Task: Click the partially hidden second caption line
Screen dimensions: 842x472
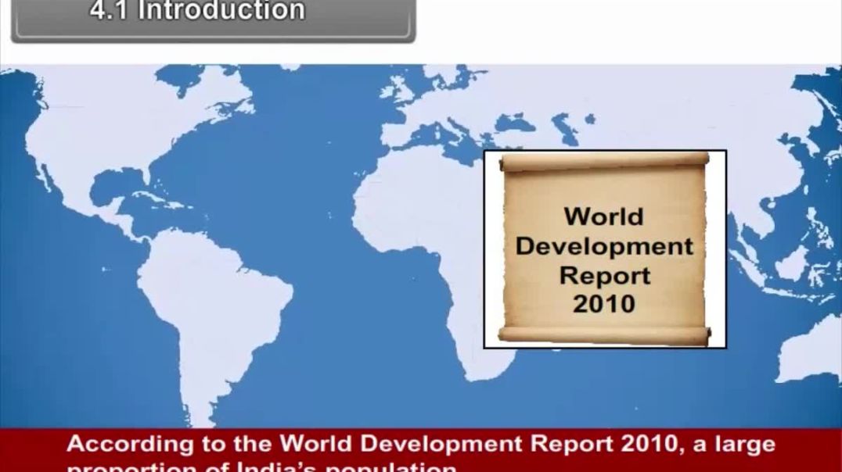Action: click(x=262, y=467)
